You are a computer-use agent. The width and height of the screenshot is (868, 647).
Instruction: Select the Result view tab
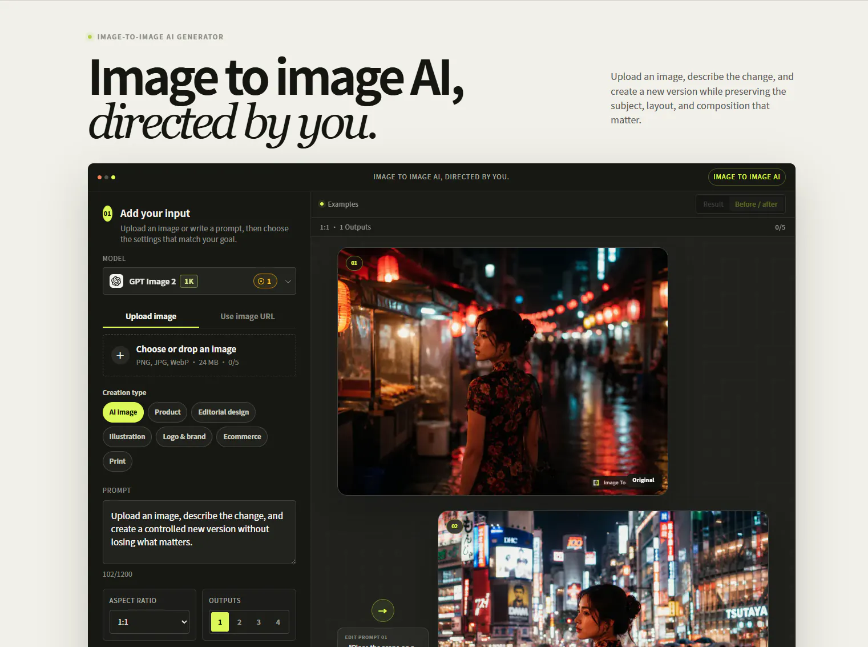click(713, 204)
